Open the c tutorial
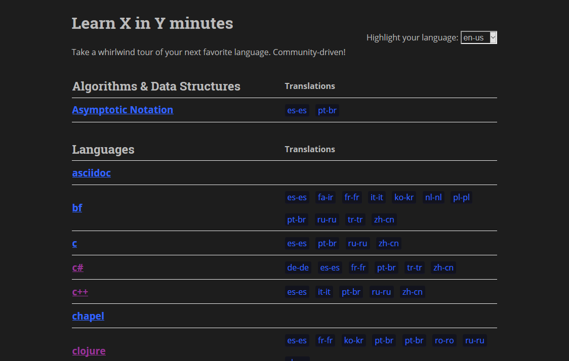The width and height of the screenshot is (569, 361). click(x=74, y=243)
